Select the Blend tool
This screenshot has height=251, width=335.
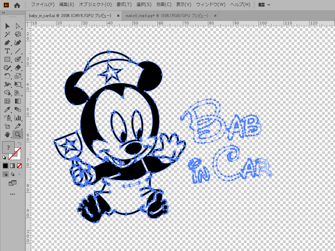point(18,109)
